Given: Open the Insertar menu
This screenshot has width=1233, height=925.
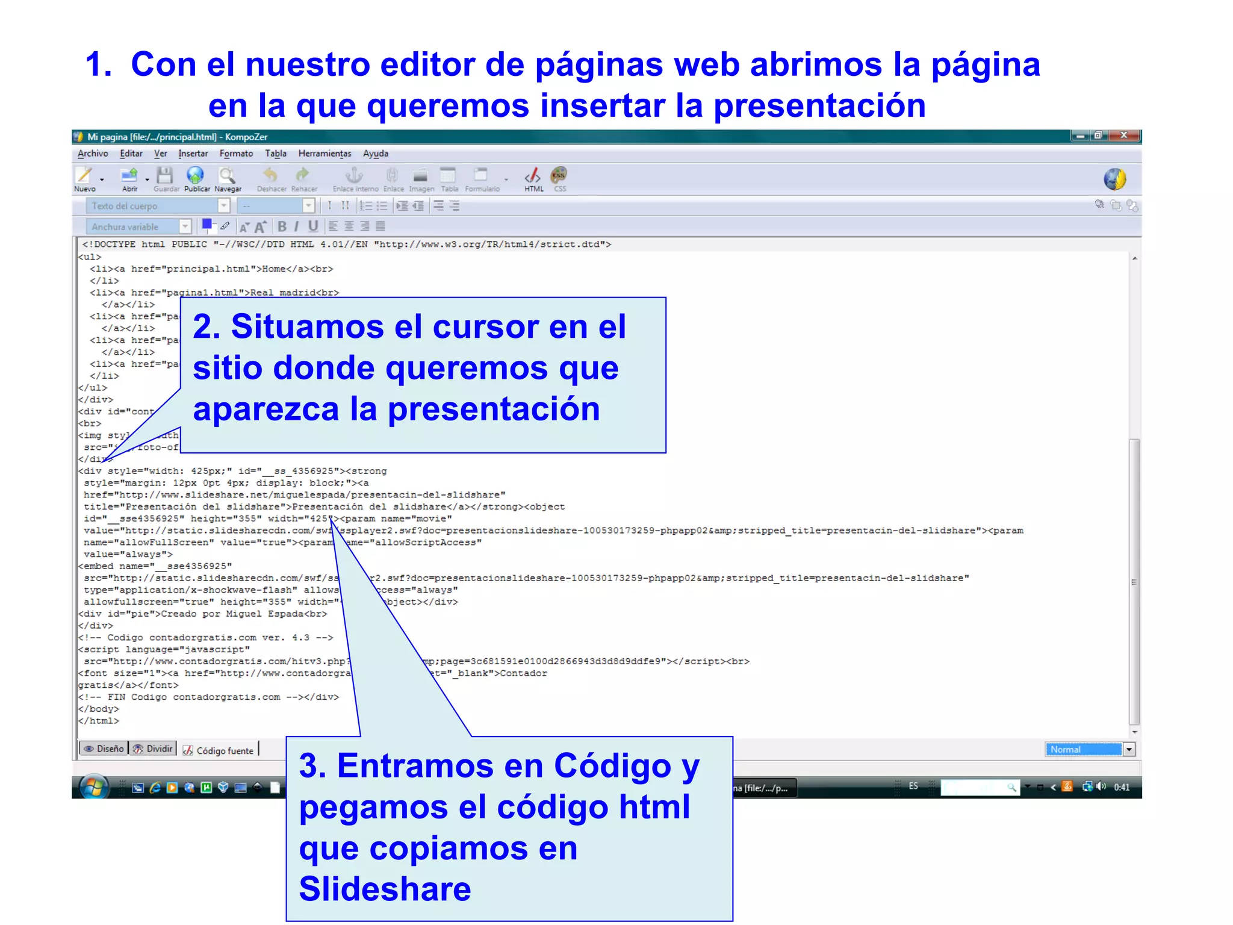Looking at the screenshot, I should 193,154.
